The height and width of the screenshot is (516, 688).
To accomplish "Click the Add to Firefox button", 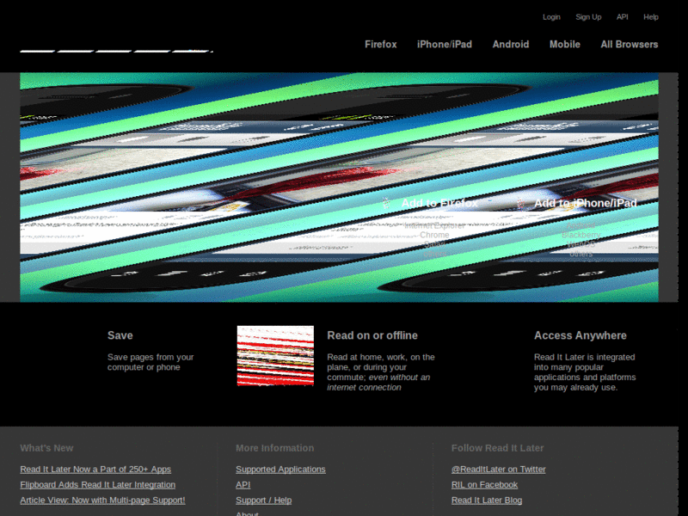I will (439, 203).
